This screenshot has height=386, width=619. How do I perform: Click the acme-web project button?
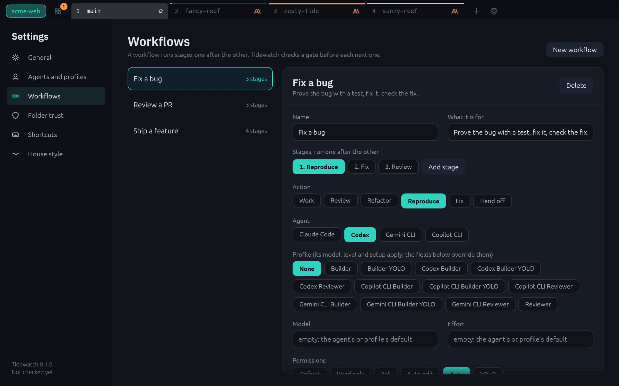point(26,11)
